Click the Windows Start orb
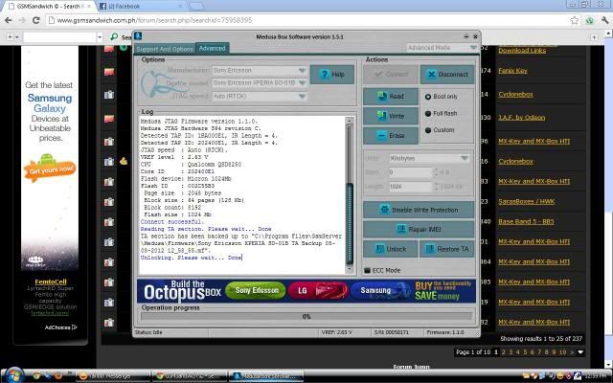Image resolution: width=613 pixels, height=383 pixels. [x=14, y=375]
